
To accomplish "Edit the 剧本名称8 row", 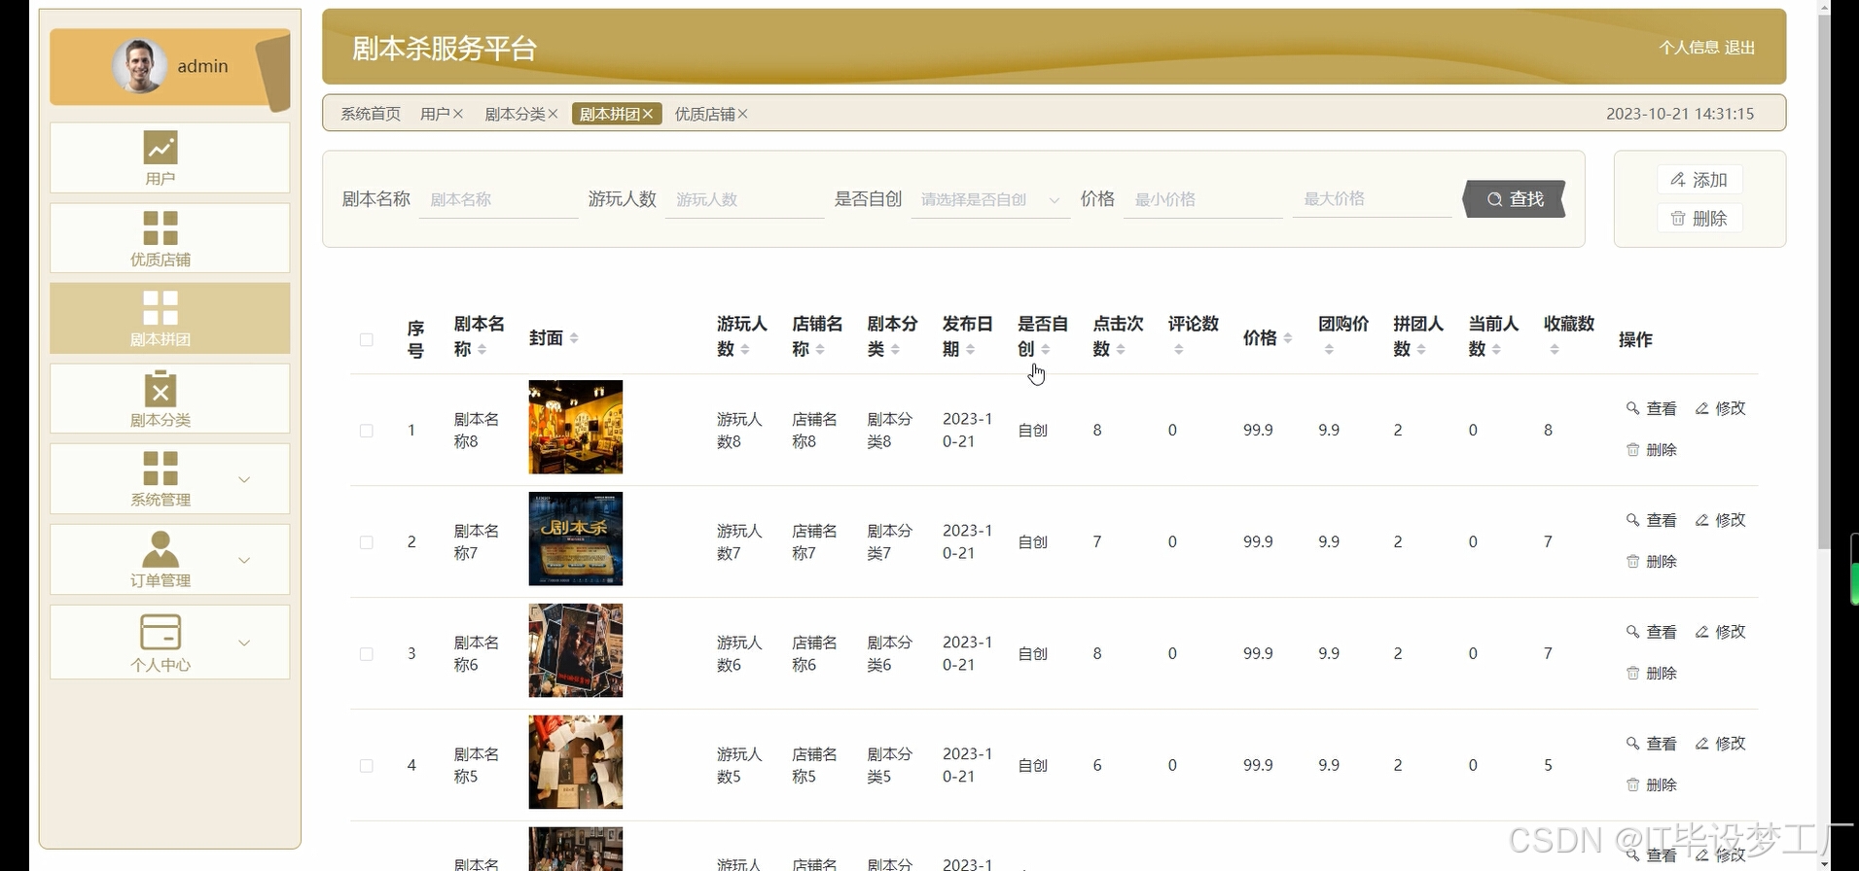I will click(1720, 408).
